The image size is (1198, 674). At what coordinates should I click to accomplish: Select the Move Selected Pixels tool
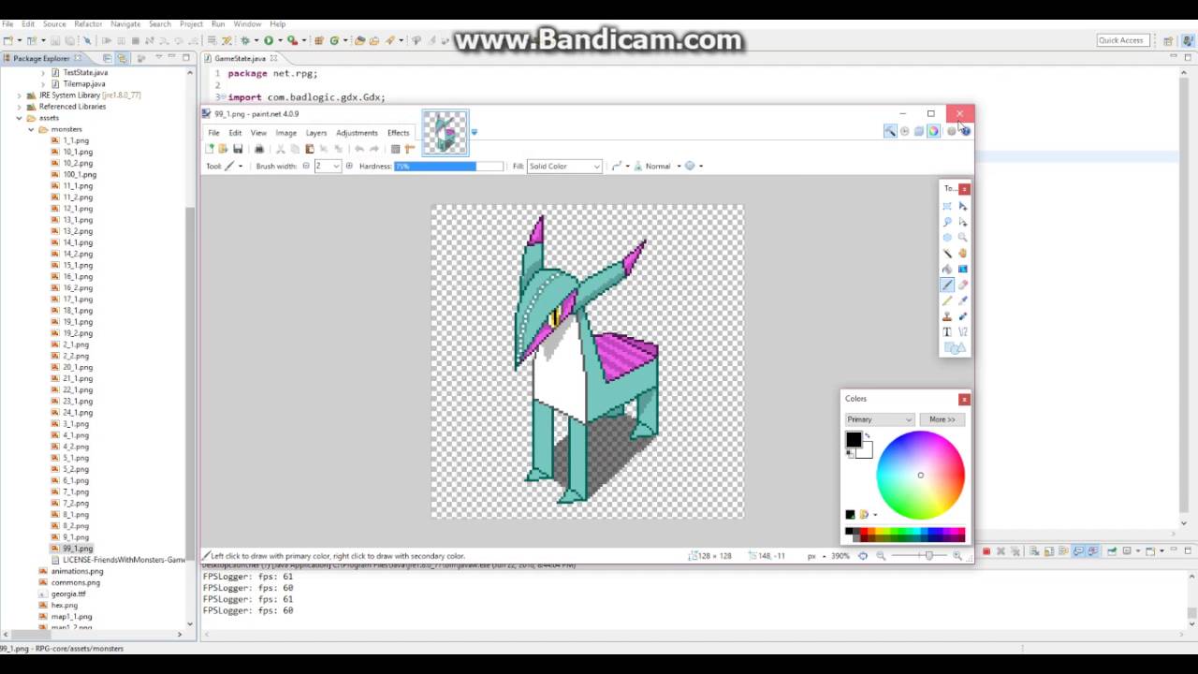click(962, 206)
